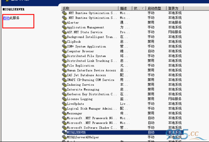Viewport: 209px width, 142px height.
Task: Select the MSSQLSERVER service gear icon
Action: point(64,132)
